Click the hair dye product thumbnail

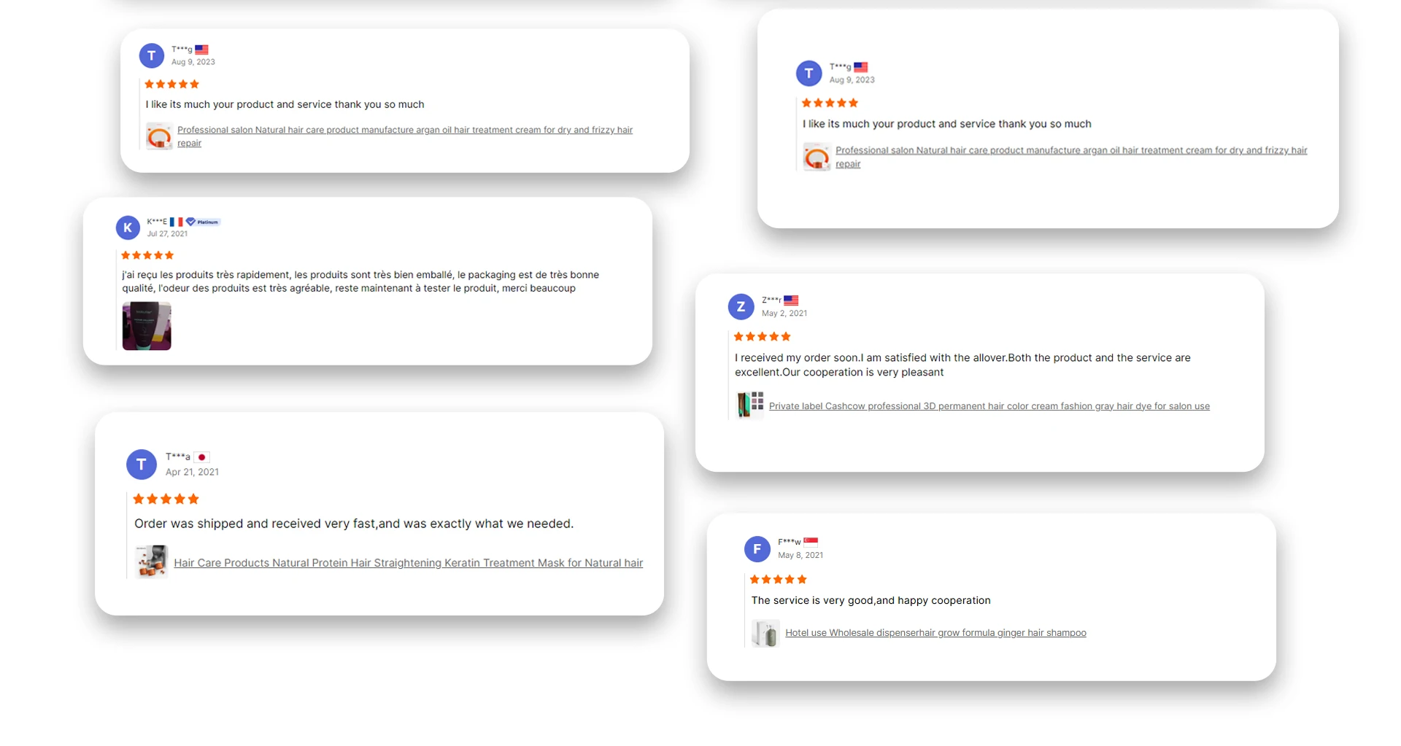tap(750, 404)
